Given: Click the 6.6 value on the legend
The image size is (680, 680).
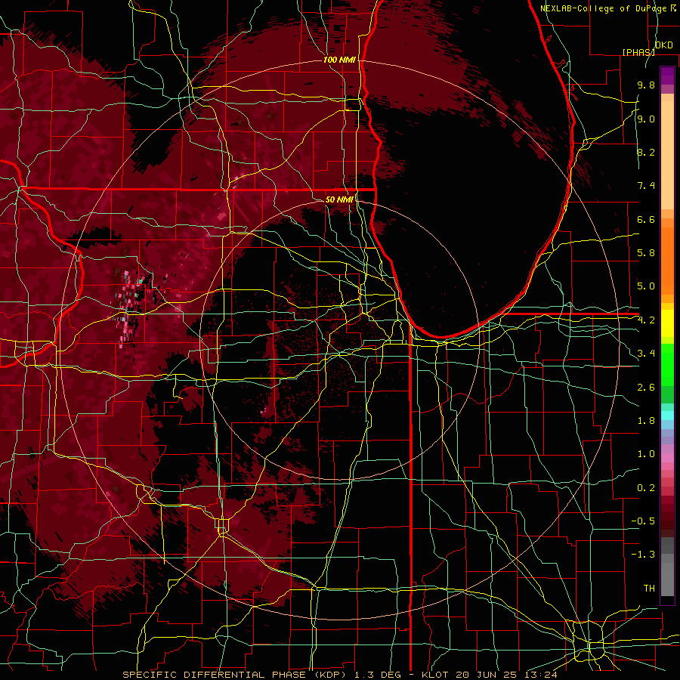Looking at the screenshot, I should click(x=646, y=219).
